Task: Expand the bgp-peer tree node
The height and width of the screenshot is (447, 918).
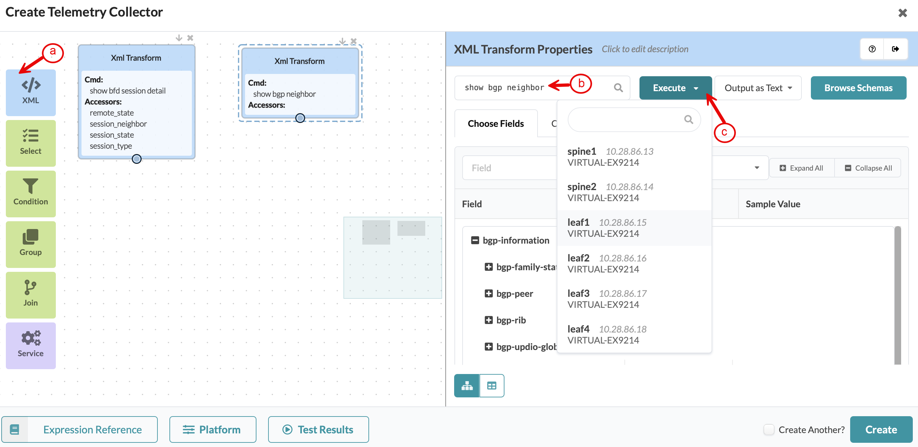Action: 489,294
